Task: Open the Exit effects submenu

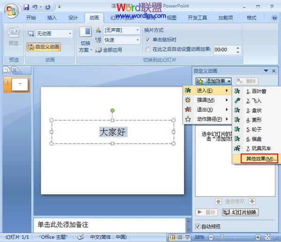Action: point(207,110)
